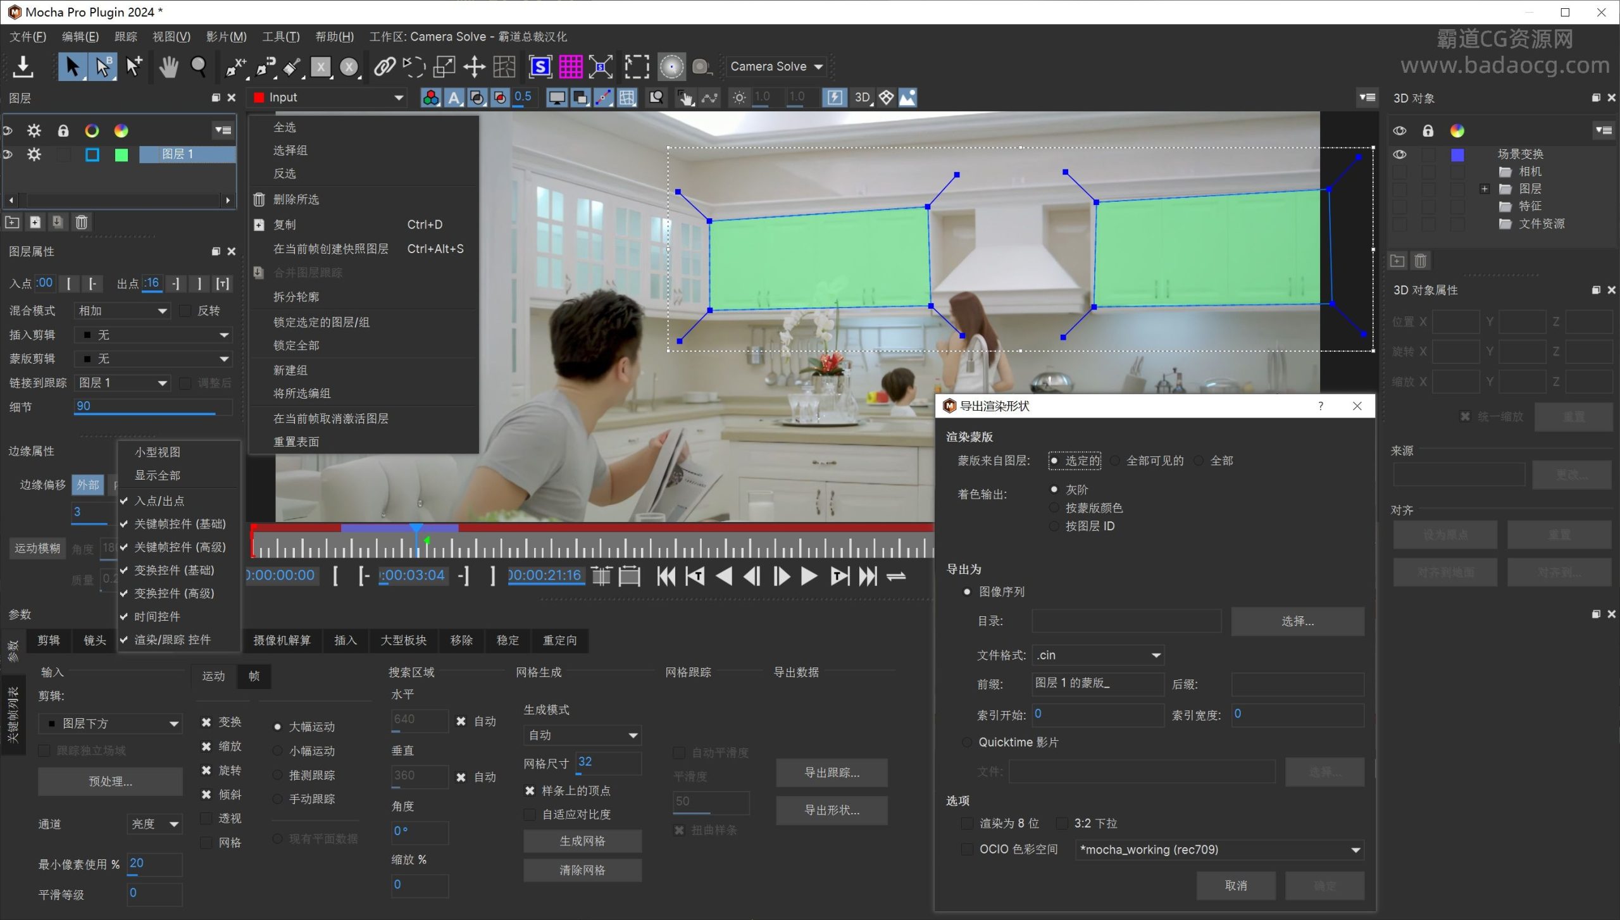Expand the 图层 folder in 3D 对象
This screenshot has height=920, width=1620.
(x=1485, y=189)
